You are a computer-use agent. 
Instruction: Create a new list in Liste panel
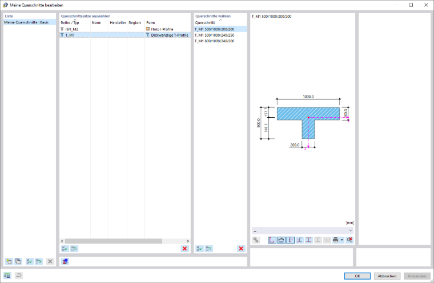[x=9, y=261]
